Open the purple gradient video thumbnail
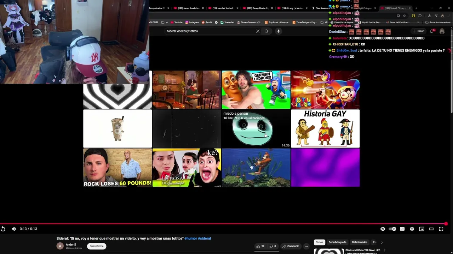 325,168
